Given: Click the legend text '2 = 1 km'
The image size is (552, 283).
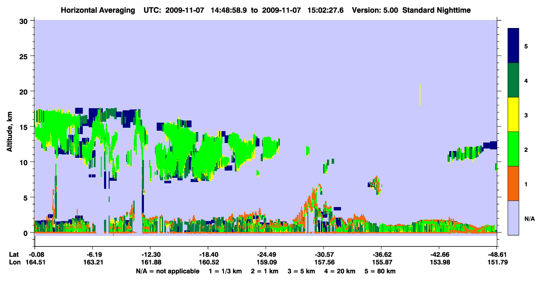Looking at the screenshot, I should click(x=266, y=271).
